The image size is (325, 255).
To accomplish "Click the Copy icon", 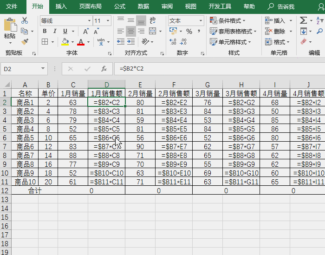I will [x=25, y=31].
